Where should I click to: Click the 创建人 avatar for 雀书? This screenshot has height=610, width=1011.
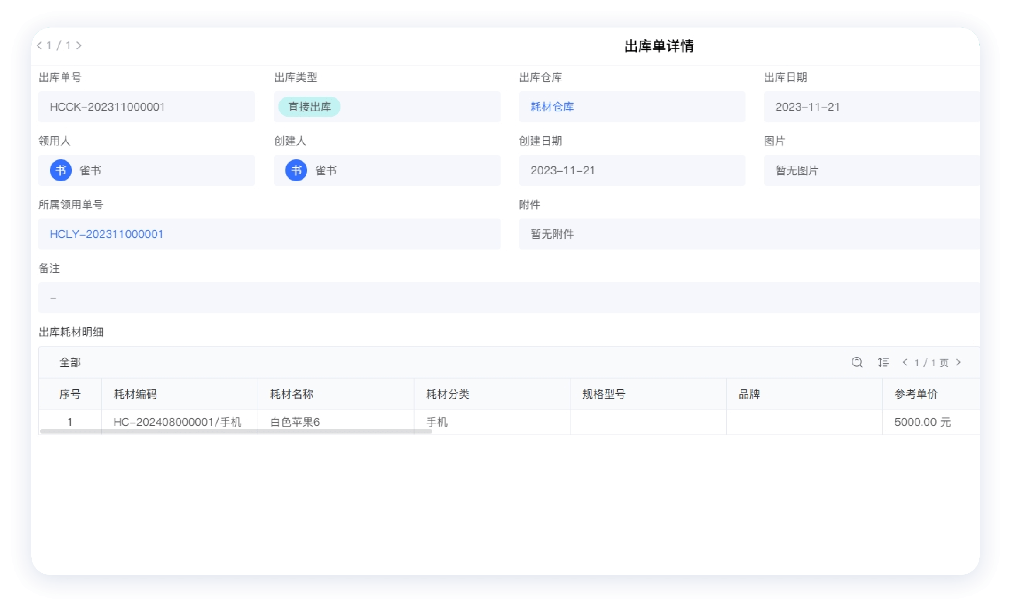(x=296, y=170)
